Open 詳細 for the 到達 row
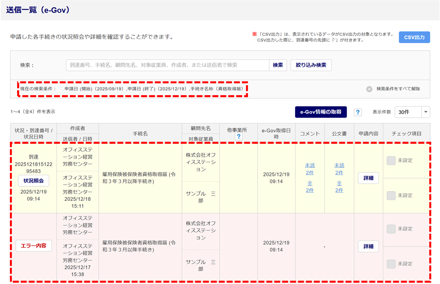The height and width of the screenshot is (284, 440). [368, 178]
